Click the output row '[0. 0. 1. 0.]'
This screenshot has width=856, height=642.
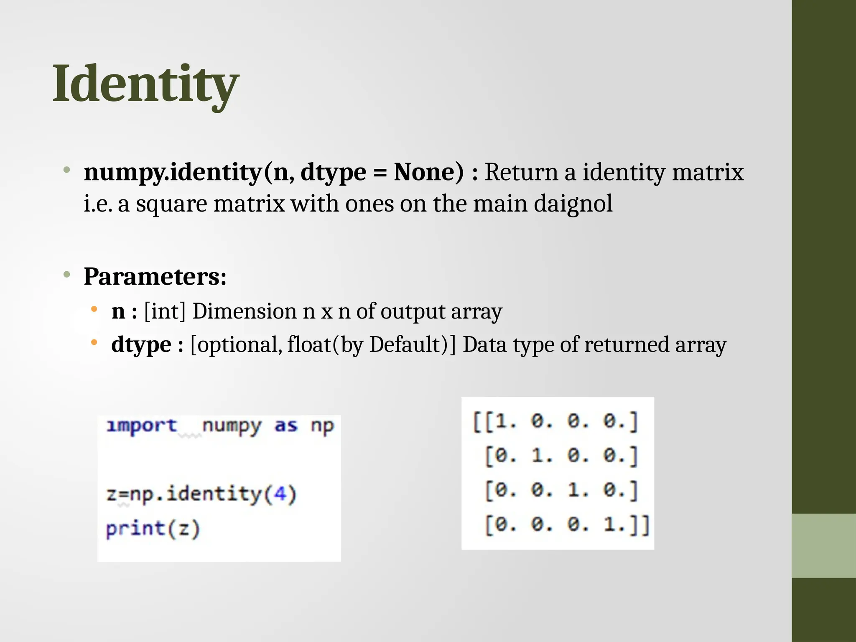point(561,490)
